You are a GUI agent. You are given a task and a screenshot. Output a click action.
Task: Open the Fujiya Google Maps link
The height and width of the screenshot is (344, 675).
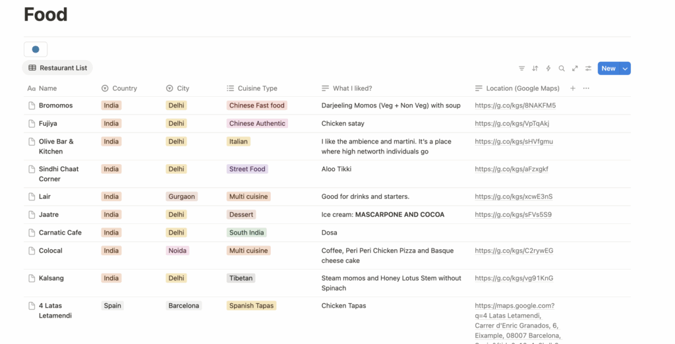512,123
